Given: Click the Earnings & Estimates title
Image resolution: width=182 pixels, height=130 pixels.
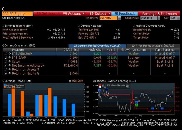Looking at the screenshot, I should click(x=160, y=14).
